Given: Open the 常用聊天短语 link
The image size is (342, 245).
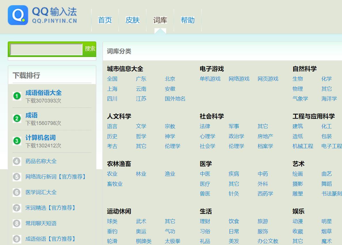Looking at the screenshot, I should [x=41, y=223].
